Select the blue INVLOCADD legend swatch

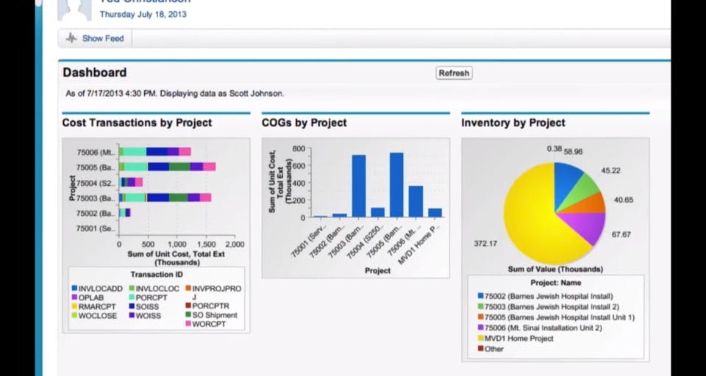[74, 289]
